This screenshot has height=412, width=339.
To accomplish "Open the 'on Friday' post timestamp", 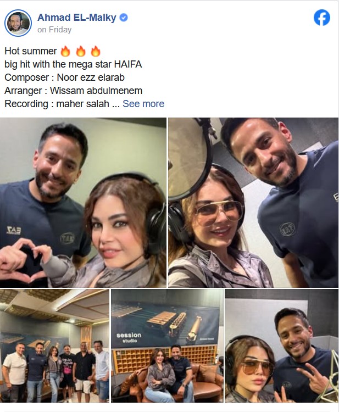I will (x=54, y=30).
